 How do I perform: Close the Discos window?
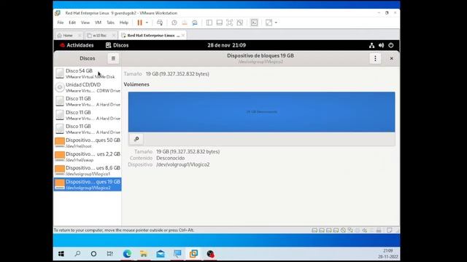[x=391, y=58]
